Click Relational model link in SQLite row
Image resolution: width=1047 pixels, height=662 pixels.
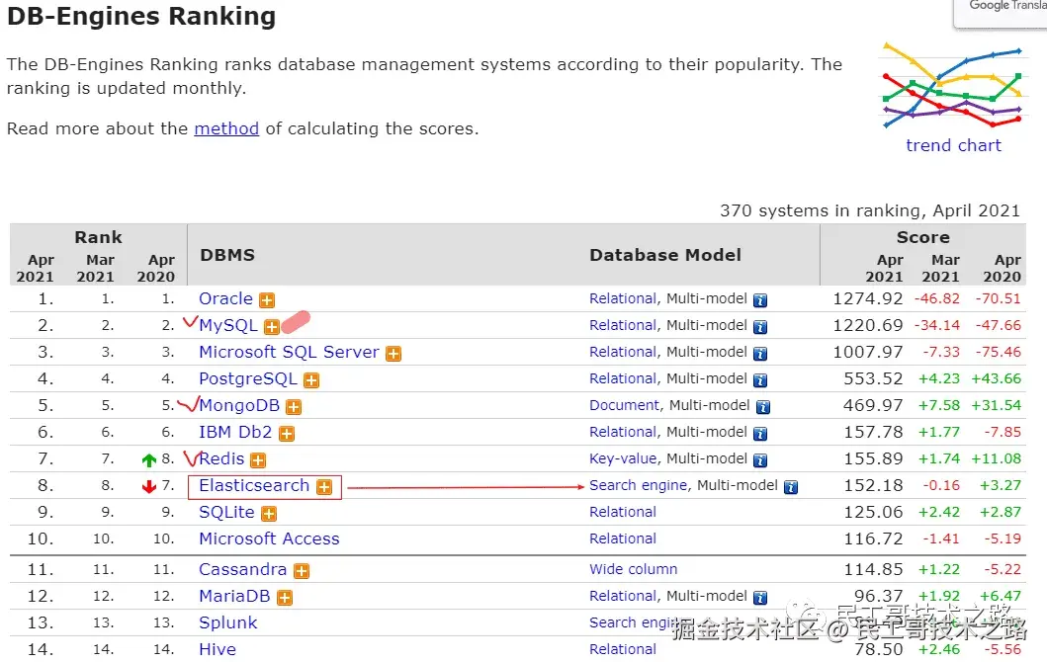622,512
